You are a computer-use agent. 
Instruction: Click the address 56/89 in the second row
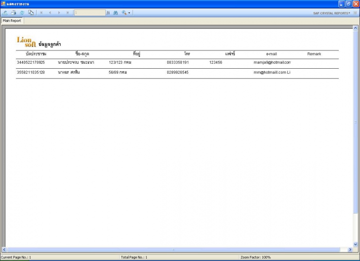(x=118, y=72)
